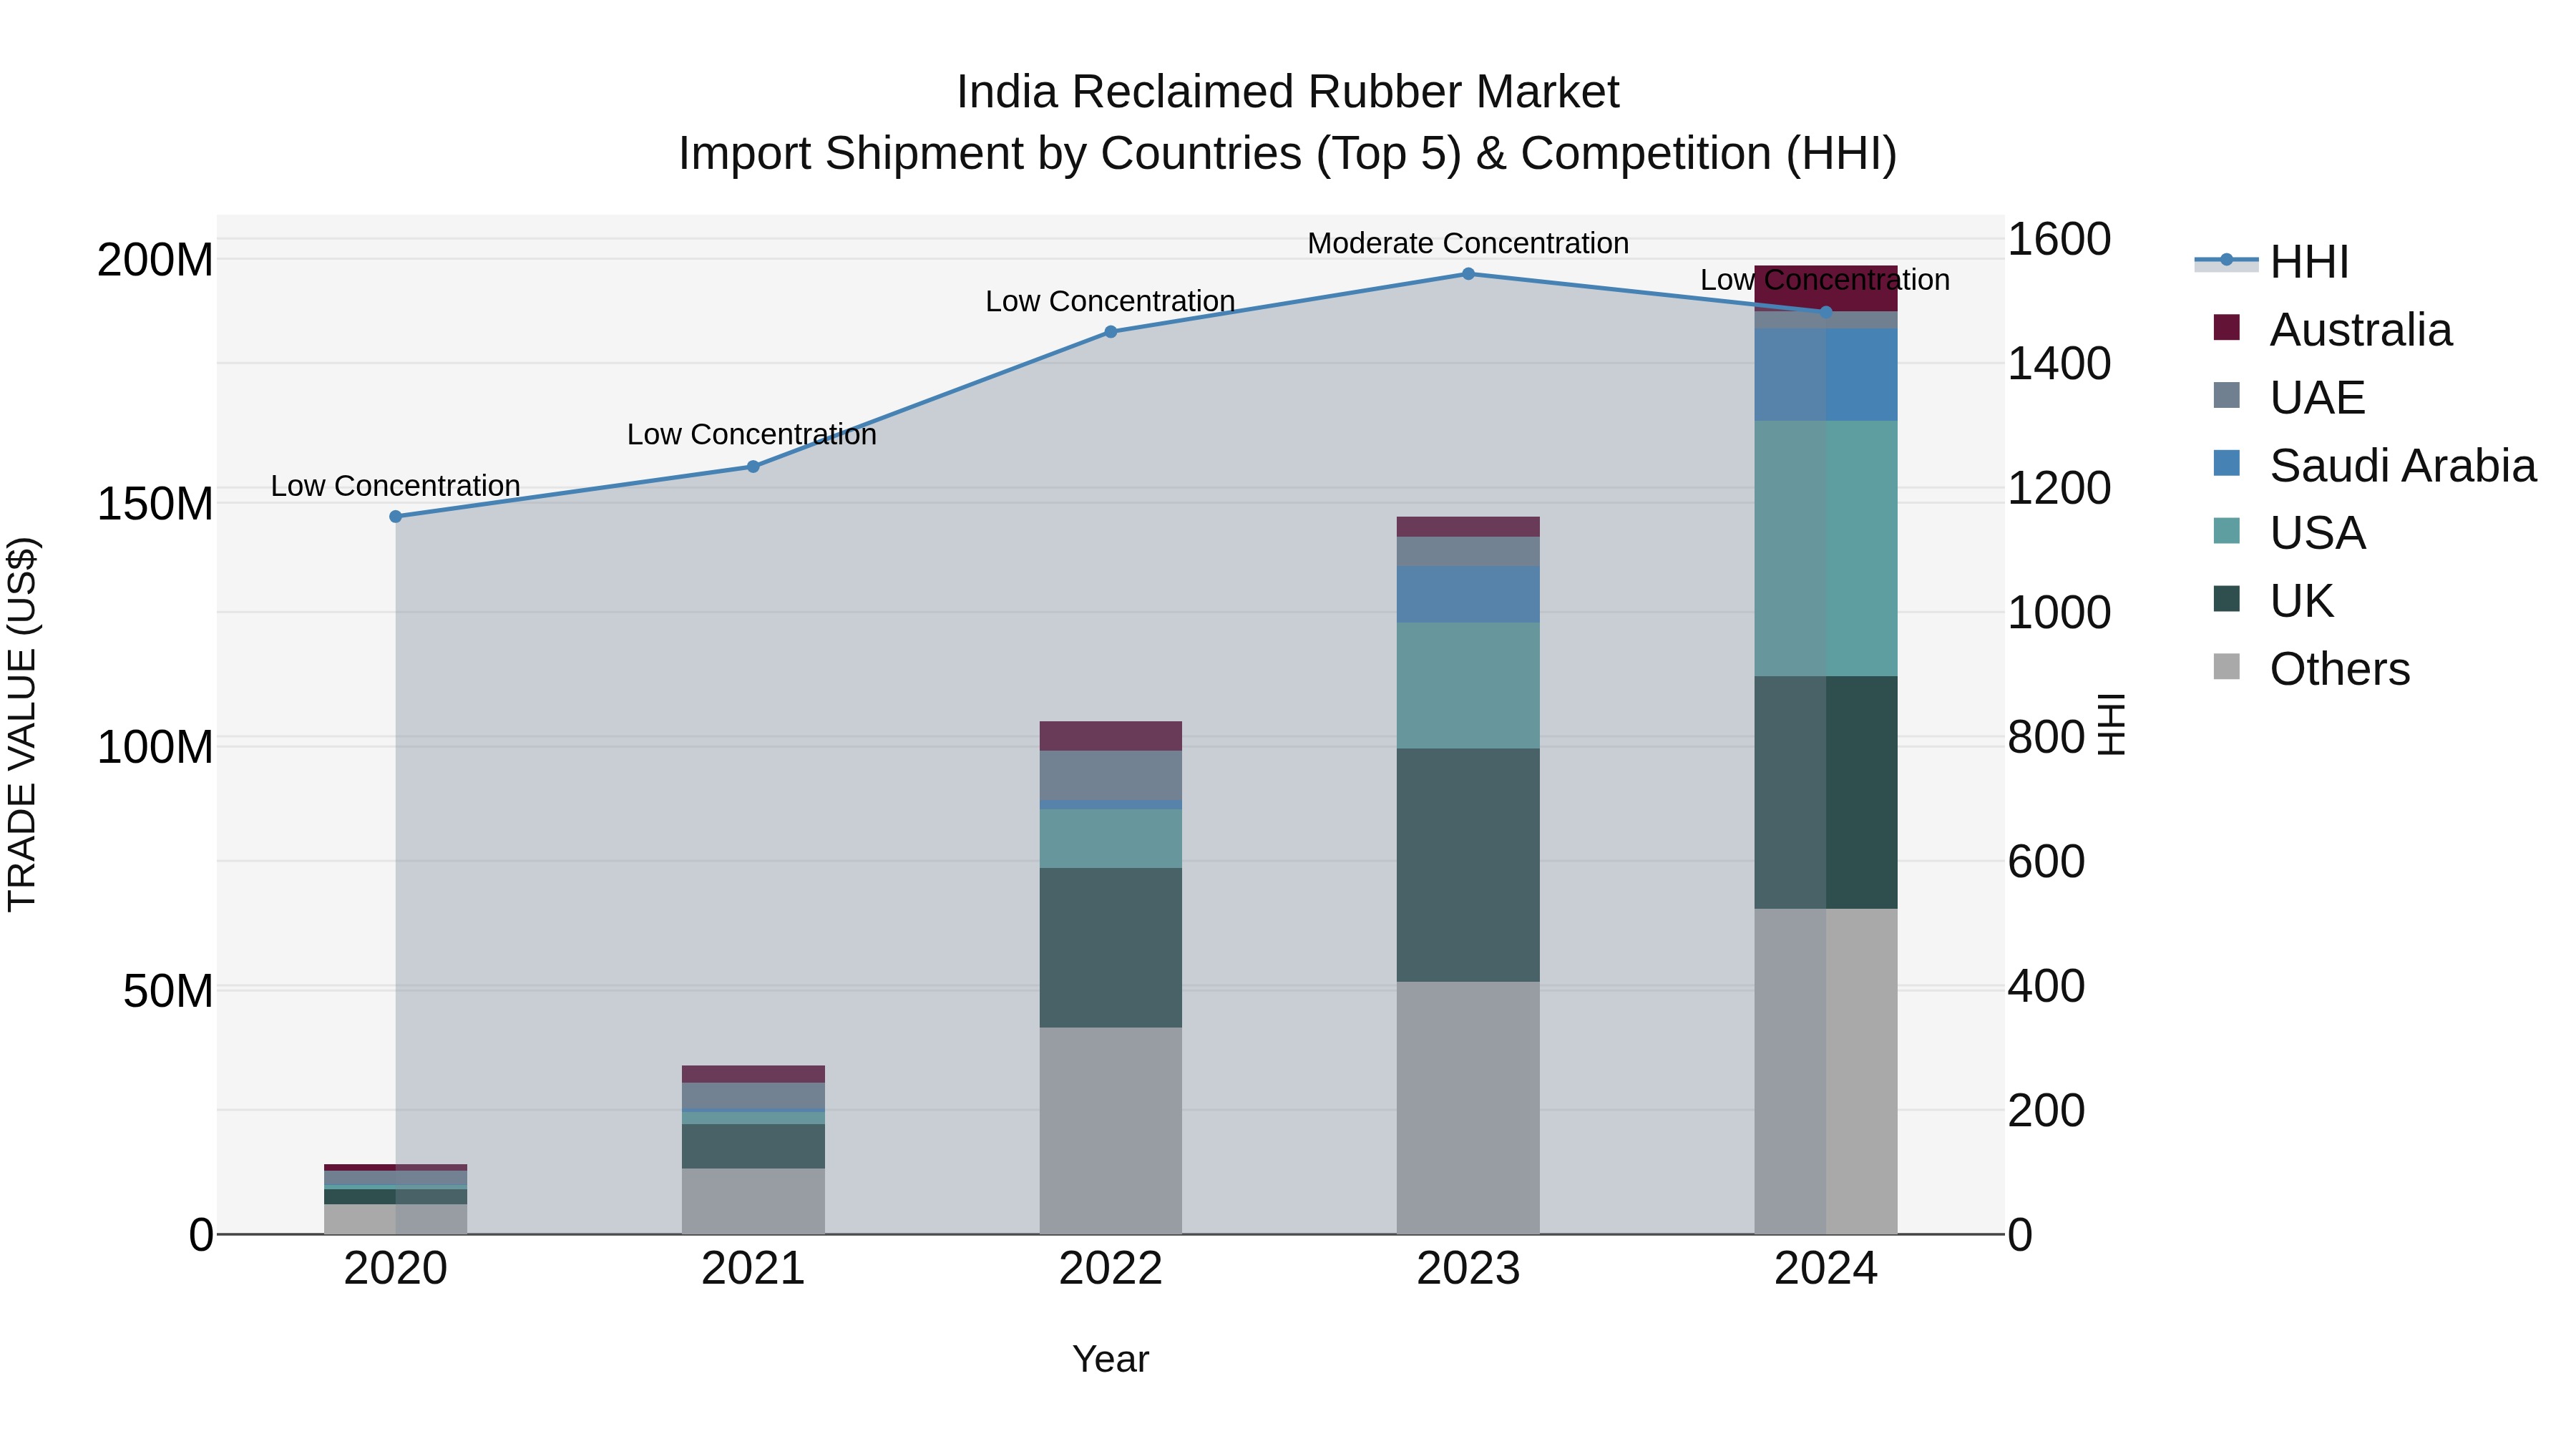Click the 'Moderate Concentration' annotation

(1468, 243)
